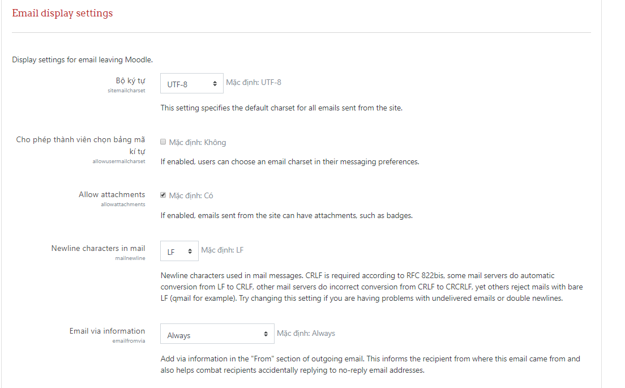This screenshot has height=388, width=625.
Task: Enable the allowusermailcharset checkbox
Action: click(163, 142)
